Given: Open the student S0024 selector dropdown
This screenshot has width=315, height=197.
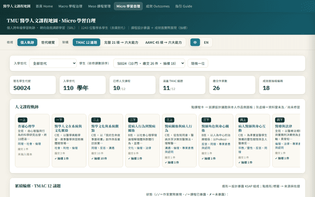Looking at the screenshot, I should click(x=149, y=64).
